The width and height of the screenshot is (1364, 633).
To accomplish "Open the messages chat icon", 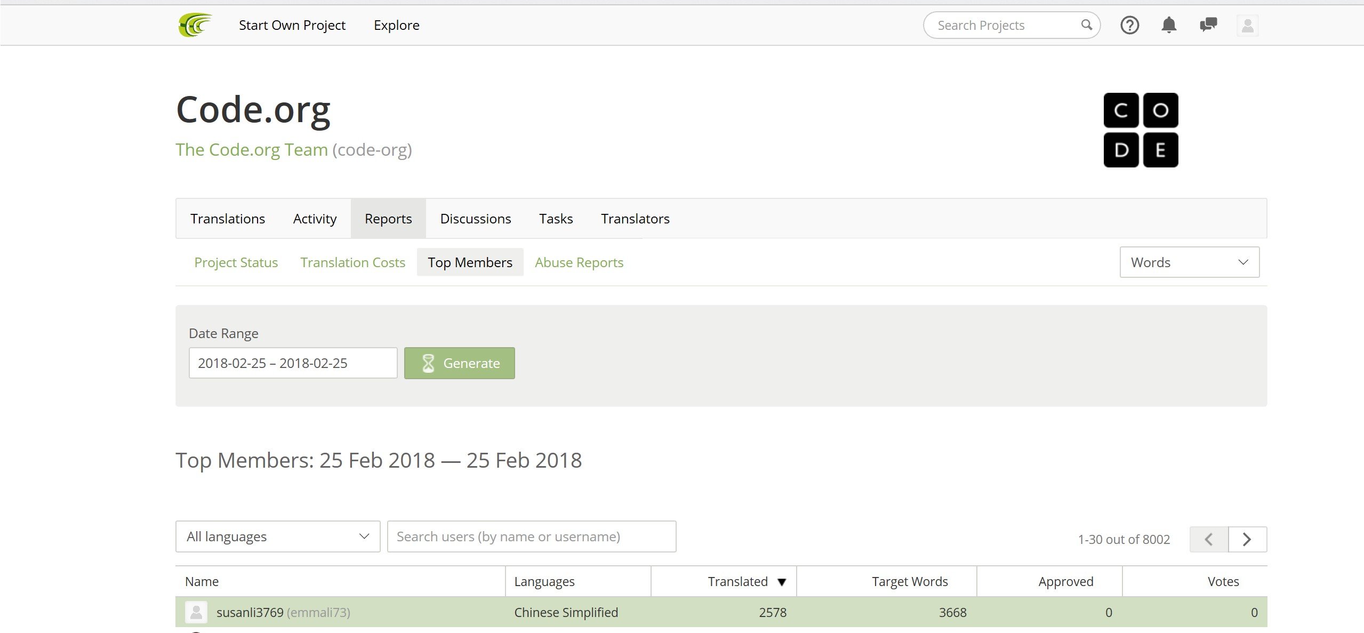I will click(x=1208, y=25).
